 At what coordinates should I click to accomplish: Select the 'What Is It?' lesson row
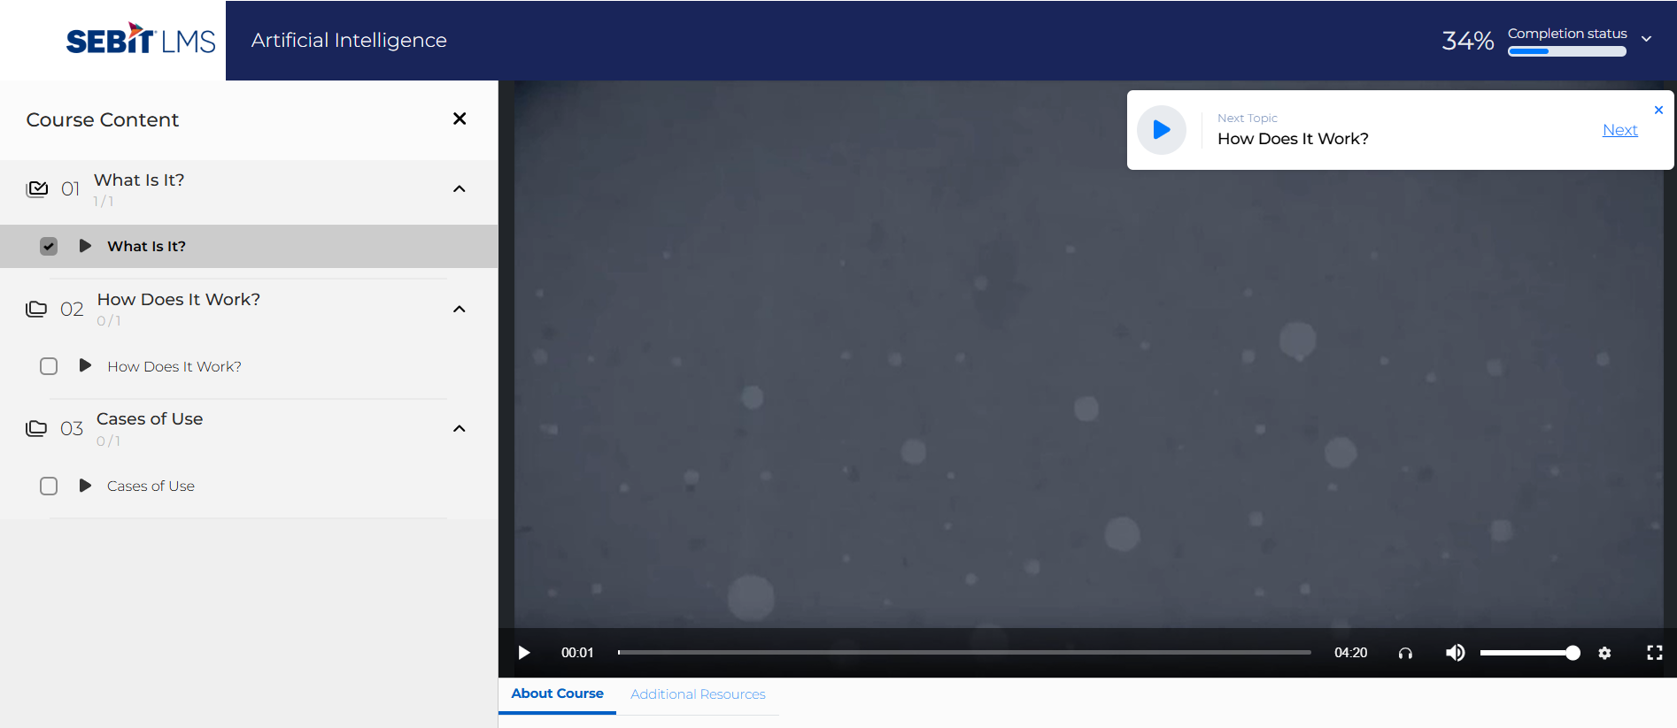(249, 246)
